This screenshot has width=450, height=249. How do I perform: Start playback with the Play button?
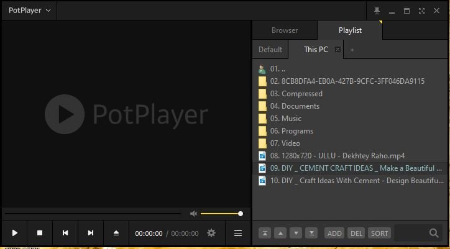click(x=15, y=233)
